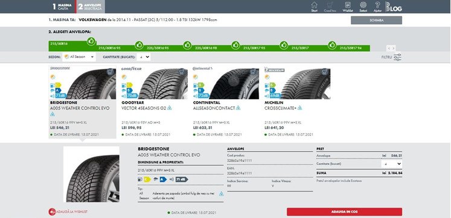Select the Continental AllSeasonContact tire image
This screenshot has height=218, width=451.
click(x=234, y=84)
